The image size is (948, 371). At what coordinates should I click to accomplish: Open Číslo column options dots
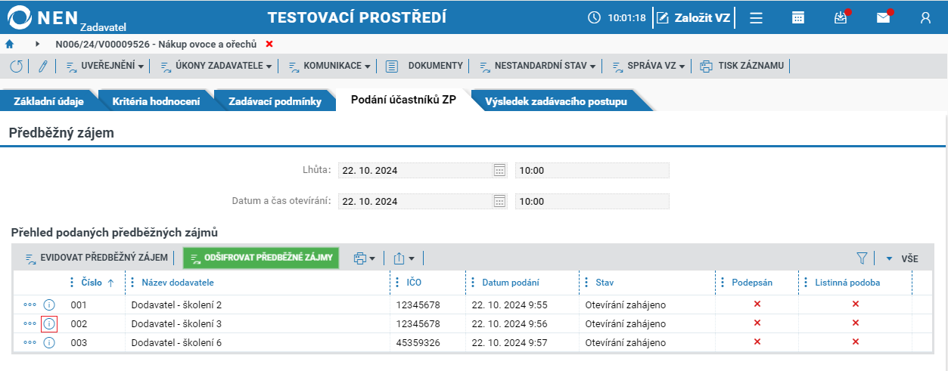pos(73,283)
